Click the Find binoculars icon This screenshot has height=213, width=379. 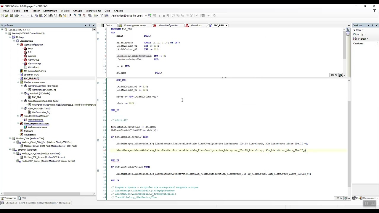tap(51, 16)
